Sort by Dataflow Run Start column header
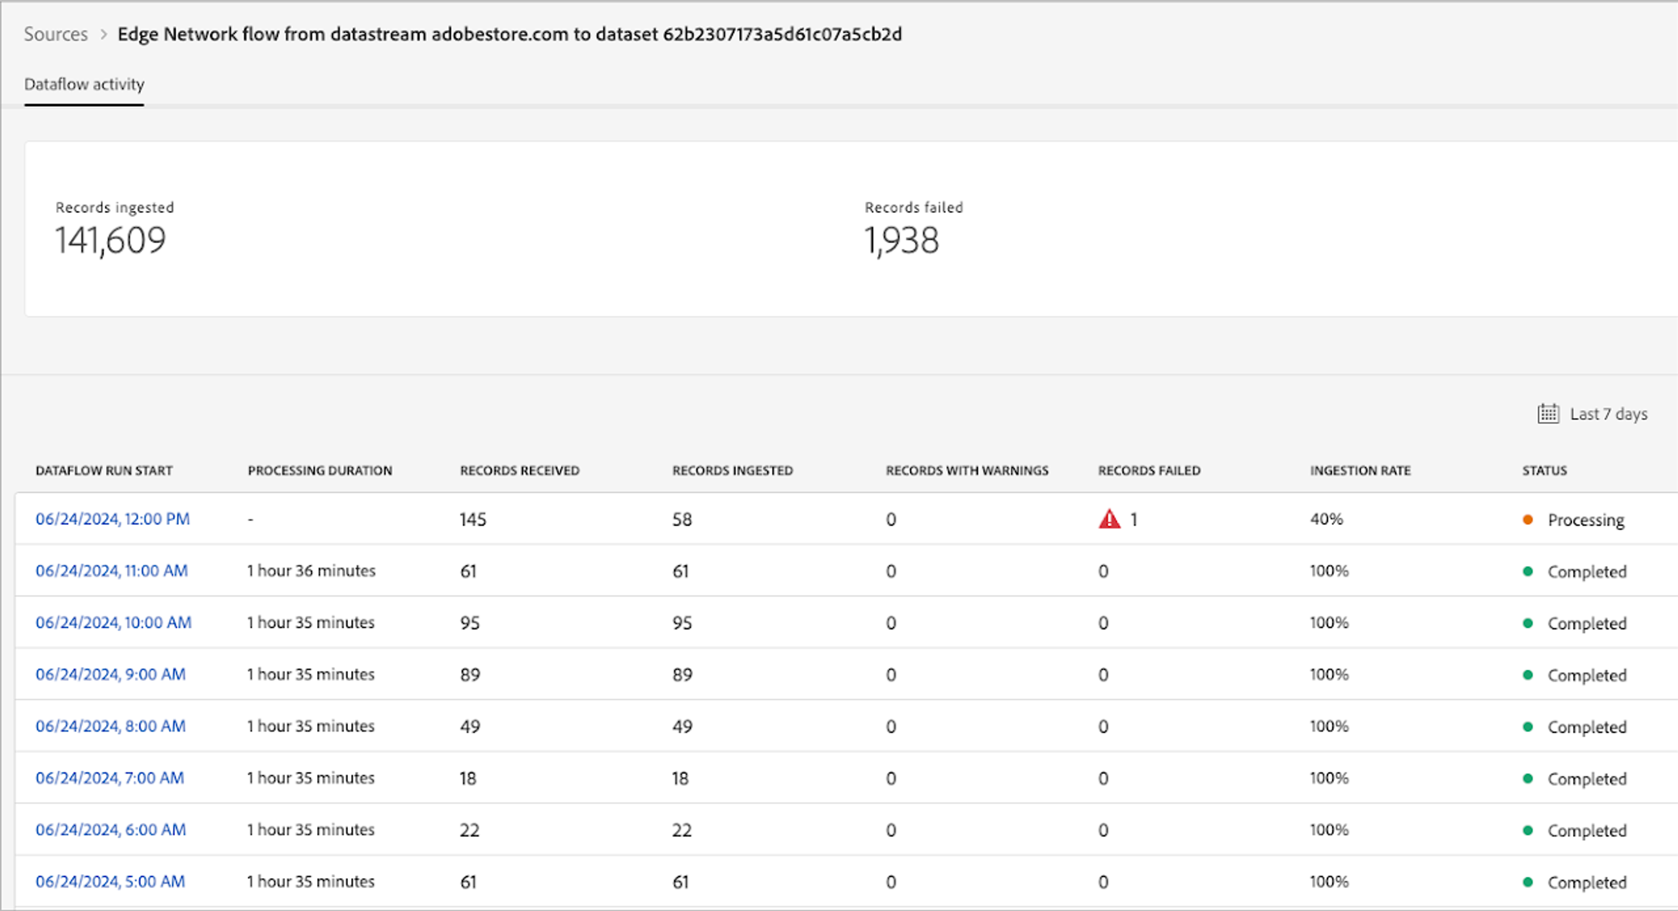The image size is (1678, 911). coord(104,471)
